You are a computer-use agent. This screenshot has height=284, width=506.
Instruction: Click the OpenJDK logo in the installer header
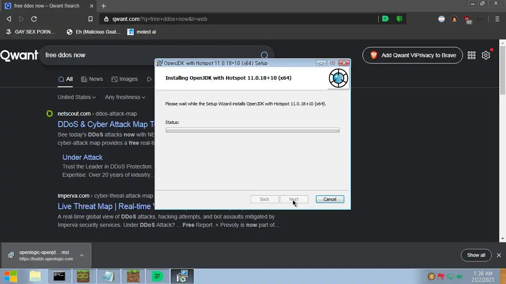click(x=338, y=78)
